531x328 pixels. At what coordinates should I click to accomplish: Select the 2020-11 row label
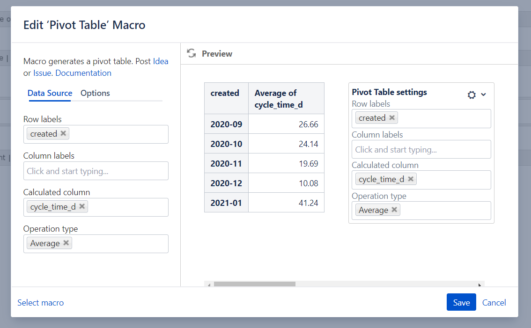click(226, 163)
